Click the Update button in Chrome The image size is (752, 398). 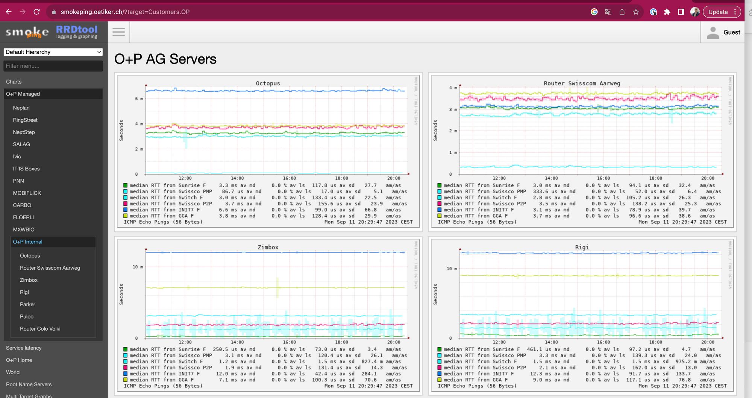[x=718, y=12]
